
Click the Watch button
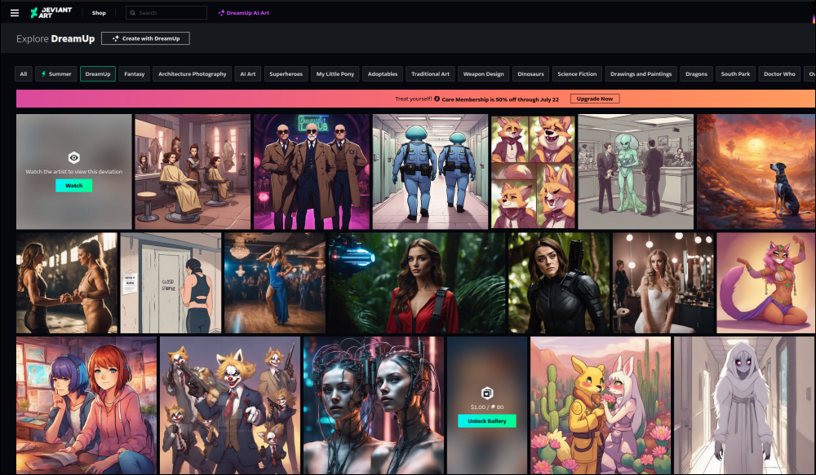pyautogui.click(x=74, y=186)
